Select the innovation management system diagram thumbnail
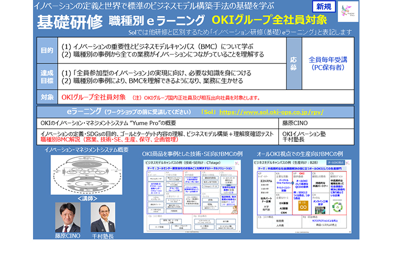The width and height of the screenshot is (393, 262). point(86,174)
